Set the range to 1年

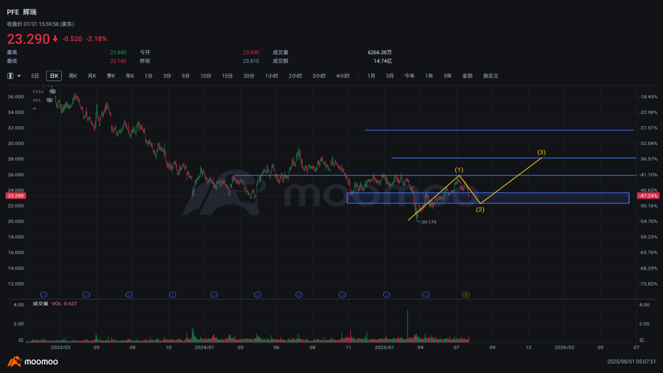[x=429, y=76]
